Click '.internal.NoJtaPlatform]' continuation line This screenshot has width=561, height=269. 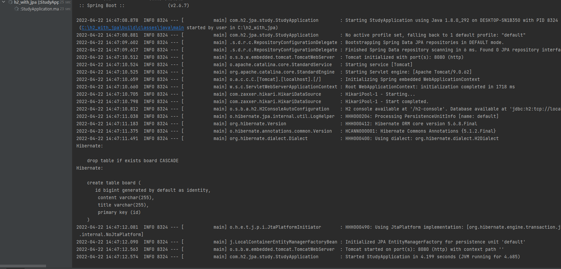coord(111,234)
